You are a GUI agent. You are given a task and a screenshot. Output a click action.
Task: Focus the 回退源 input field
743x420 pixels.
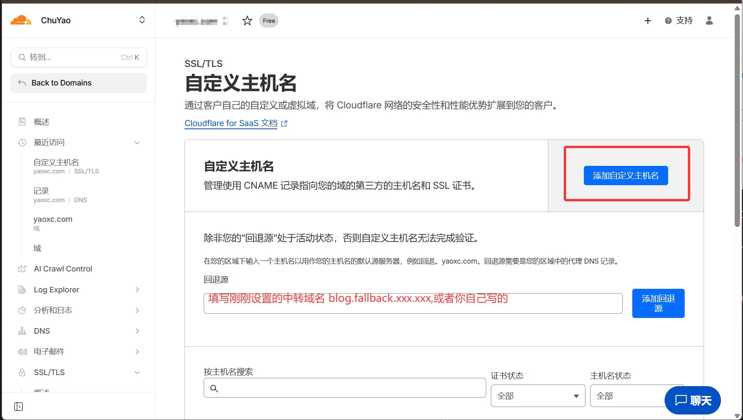tap(413, 303)
